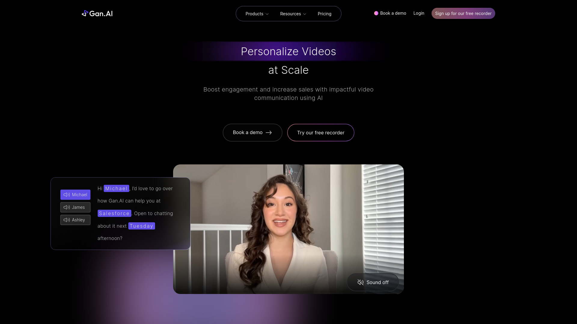Click the Login menu item
This screenshot has width=577, height=324.
pyautogui.click(x=419, y=13)
